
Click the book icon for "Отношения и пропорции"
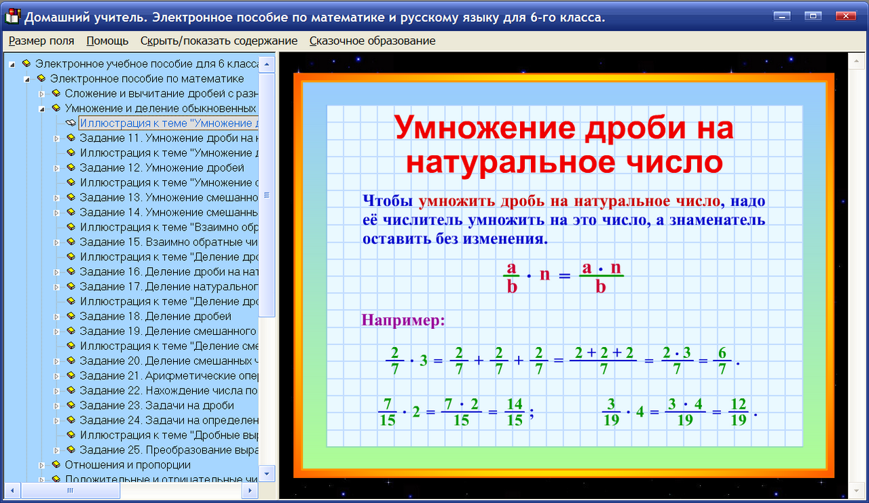(56, 465)
